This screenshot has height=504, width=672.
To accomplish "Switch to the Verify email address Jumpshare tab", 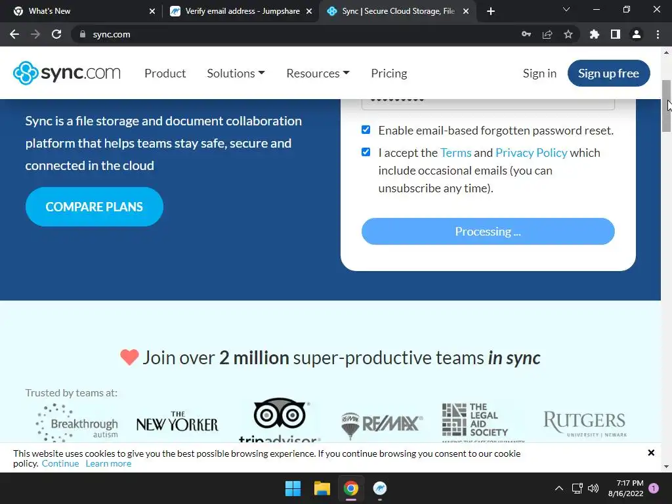I will point(240,11).
